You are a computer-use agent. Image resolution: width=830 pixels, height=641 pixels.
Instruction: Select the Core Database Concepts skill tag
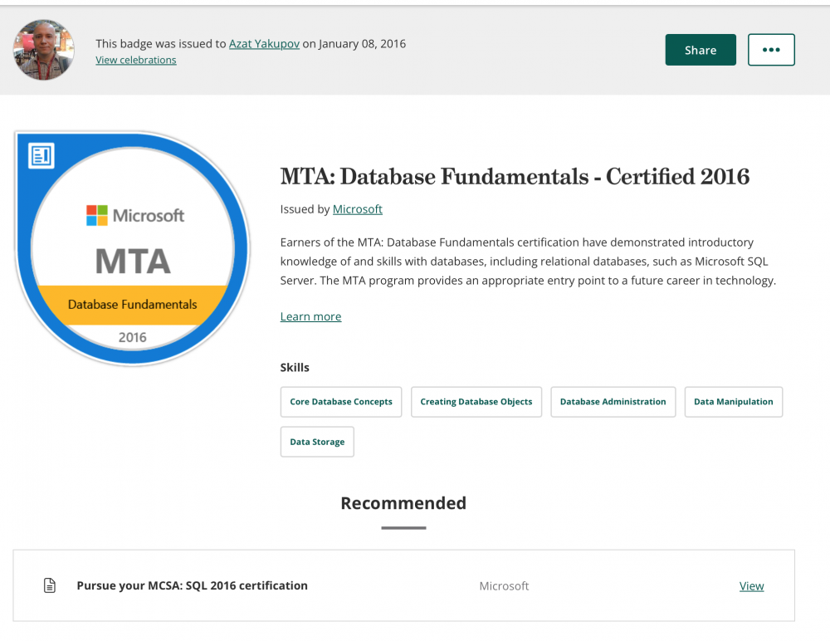[341, 402]
